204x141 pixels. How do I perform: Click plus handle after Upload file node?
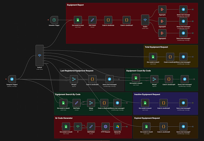[x=127, y=126]
